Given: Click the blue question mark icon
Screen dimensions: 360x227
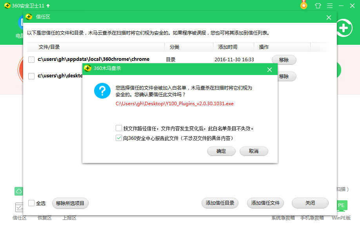Looking at the screenshot, I should pos(102,91).
